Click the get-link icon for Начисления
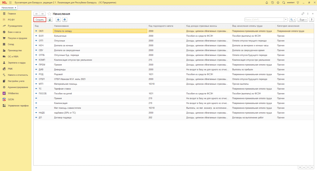317x171 pixels. click(303, 14)
